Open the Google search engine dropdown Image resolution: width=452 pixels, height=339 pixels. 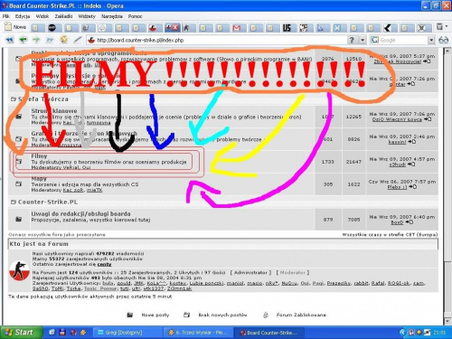[431, 40]
